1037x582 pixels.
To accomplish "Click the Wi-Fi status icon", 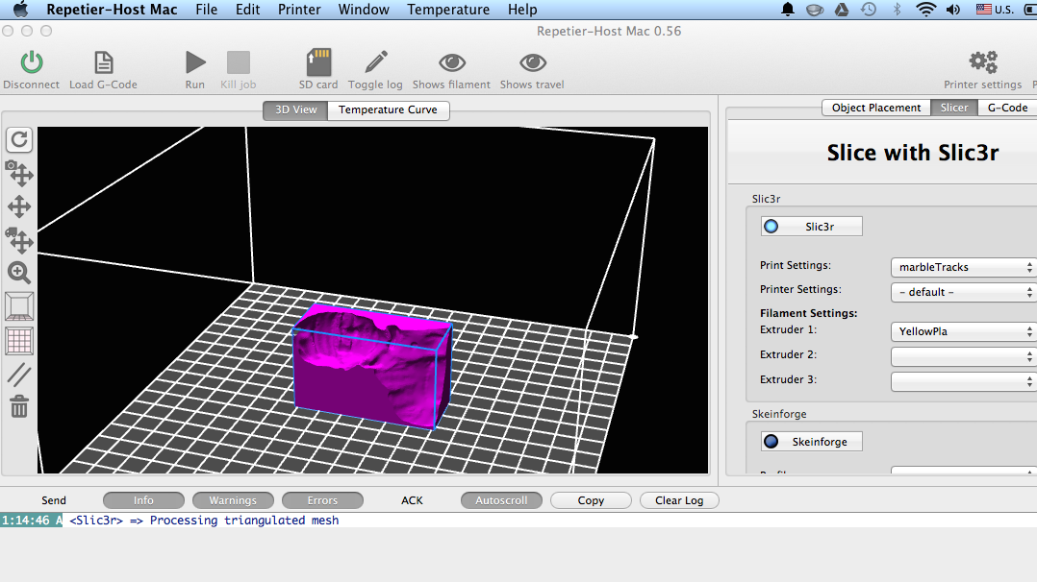I will [x=925, y=10].
